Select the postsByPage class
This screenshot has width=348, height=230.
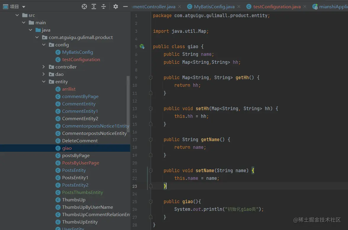pyautogui.click(x=76, y=156)
